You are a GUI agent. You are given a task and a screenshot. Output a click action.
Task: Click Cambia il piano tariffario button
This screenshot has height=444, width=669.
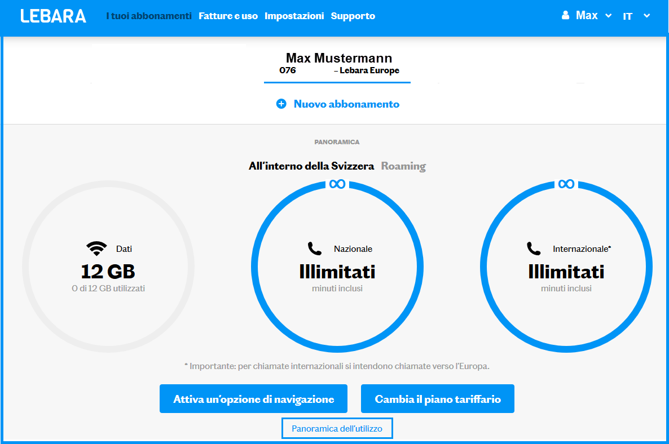[437, 399]
